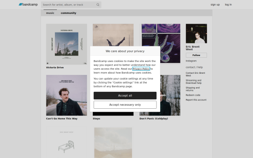Open the sign up link
Screen dimensions: 253x158
tap(215, 5)
